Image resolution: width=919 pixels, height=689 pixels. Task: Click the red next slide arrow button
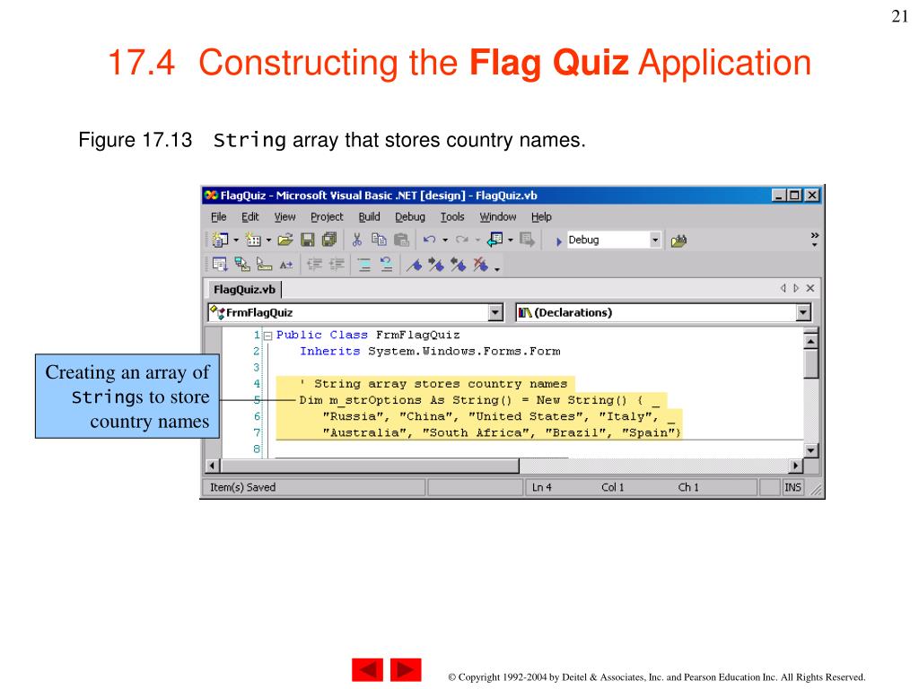coord(406,669)
